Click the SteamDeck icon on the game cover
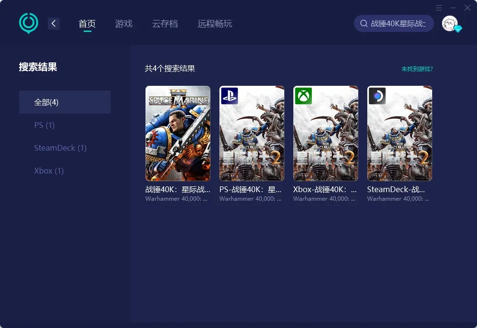The image size is (477, 328). pyautogui.click(x=377, y=96)
